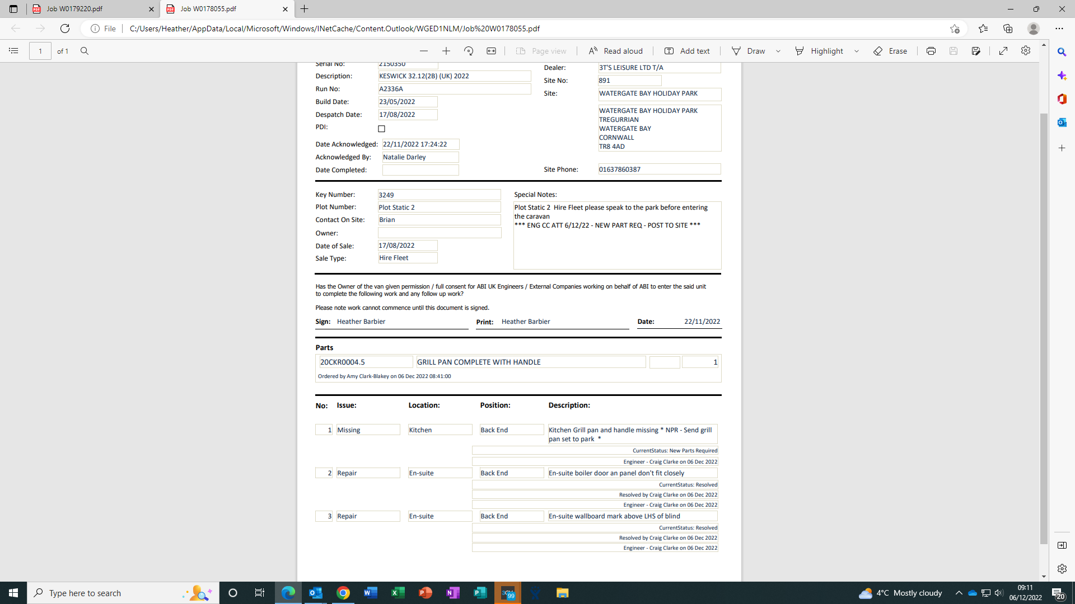1075x604 pixels.
Task: Show hidden system tray icons chevron
Action: tap(959, 593)
